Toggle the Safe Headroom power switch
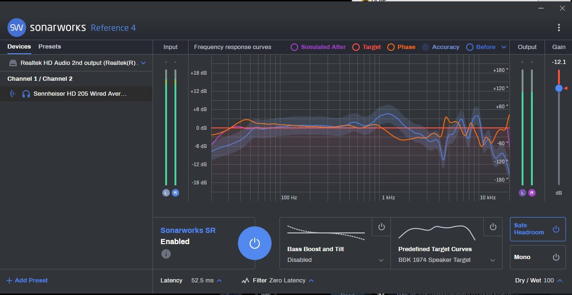This screenshot has height=295, width=572. pyautogui.click(x=556, y=229)
